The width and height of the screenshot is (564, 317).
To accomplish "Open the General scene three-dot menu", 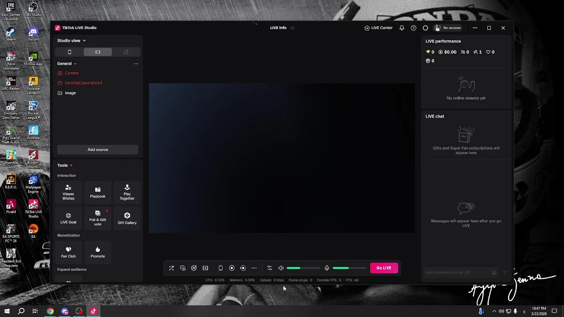I will click(136, 64).
